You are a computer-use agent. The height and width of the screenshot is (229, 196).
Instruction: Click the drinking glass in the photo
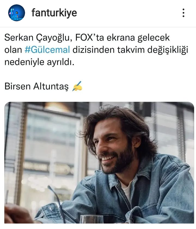91,219
